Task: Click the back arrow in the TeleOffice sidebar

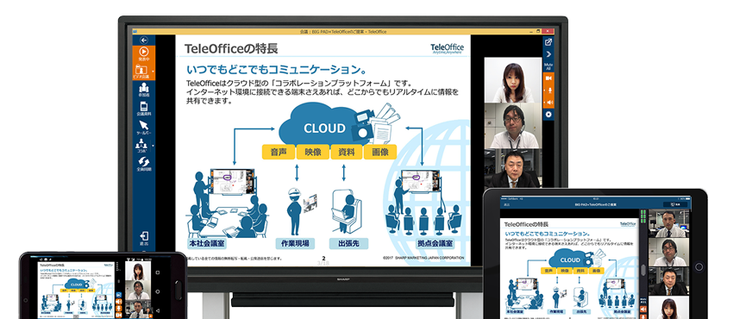Action: 144,41
